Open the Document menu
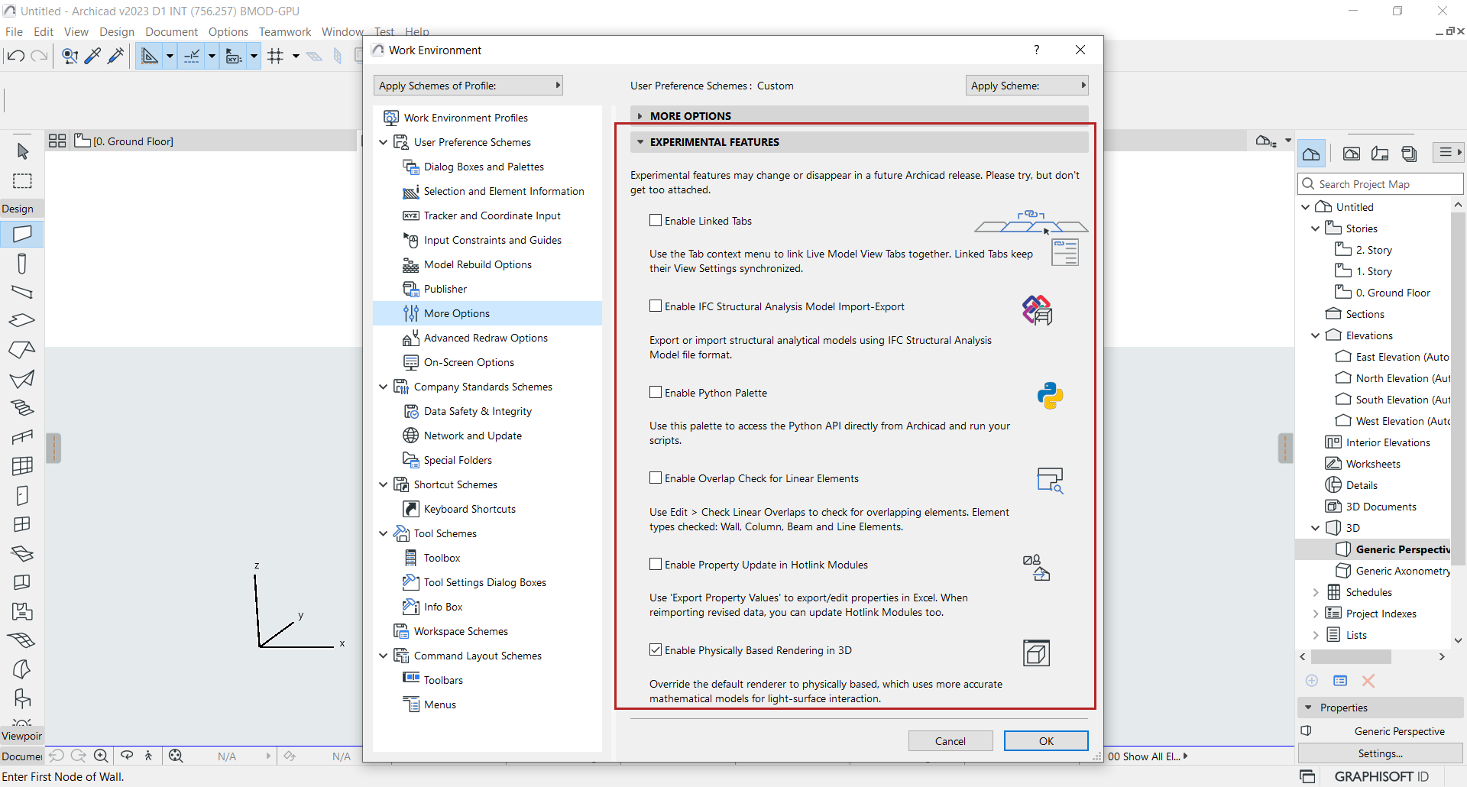Screen dimensions: 1467x787 coord(171,31)
